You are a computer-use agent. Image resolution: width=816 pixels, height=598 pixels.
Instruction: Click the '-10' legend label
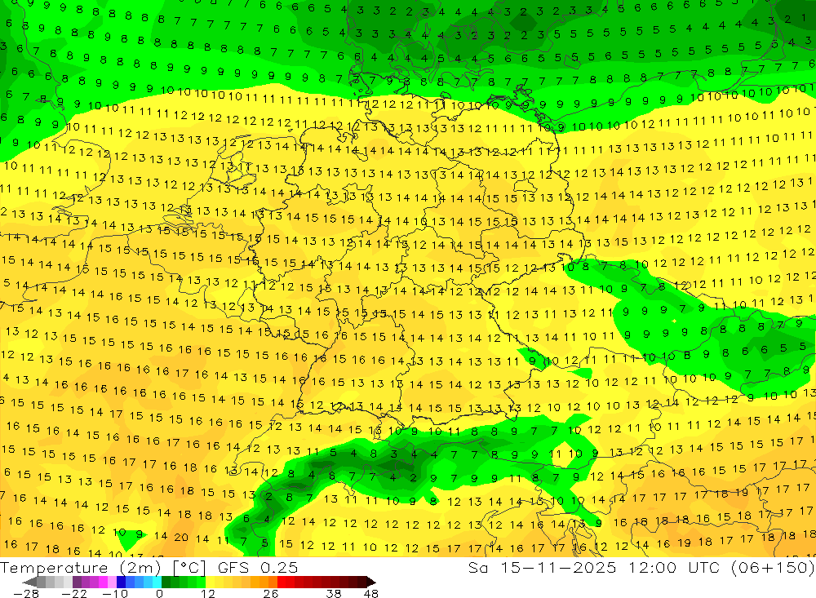[115, 593]
